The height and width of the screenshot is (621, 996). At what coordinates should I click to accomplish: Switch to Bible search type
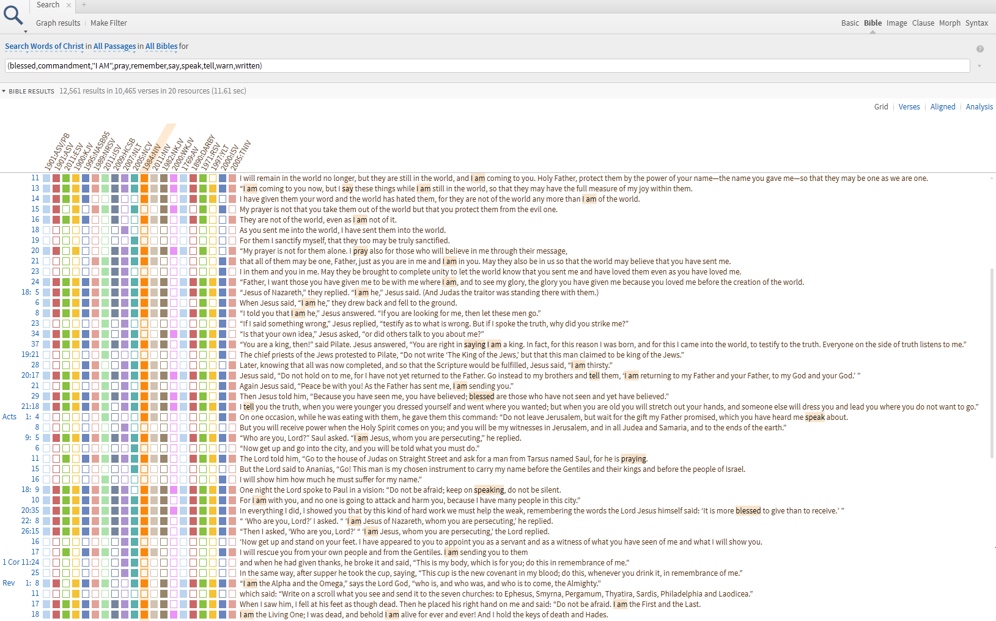click(x=872, y=23)
